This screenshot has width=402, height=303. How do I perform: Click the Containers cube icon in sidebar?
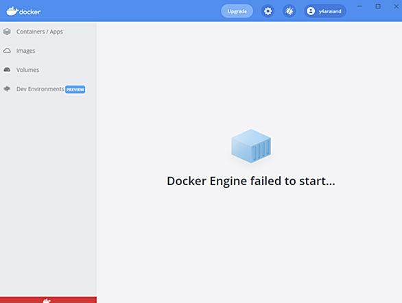coord(7,32)
